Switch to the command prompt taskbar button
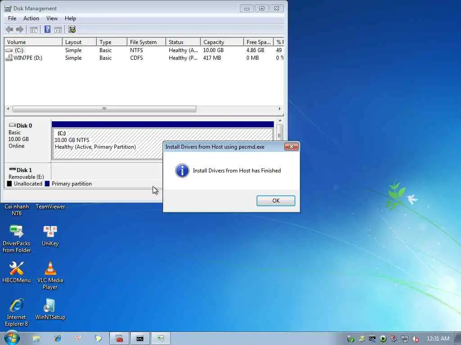This screenshot has width=461, height=345. tap(140, 339)
